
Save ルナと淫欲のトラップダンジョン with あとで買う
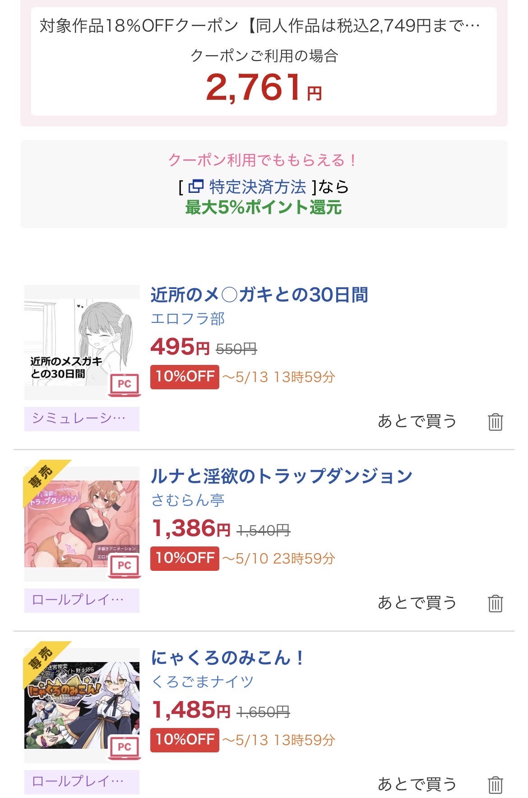pyautogui.click(x=417, y=603)
